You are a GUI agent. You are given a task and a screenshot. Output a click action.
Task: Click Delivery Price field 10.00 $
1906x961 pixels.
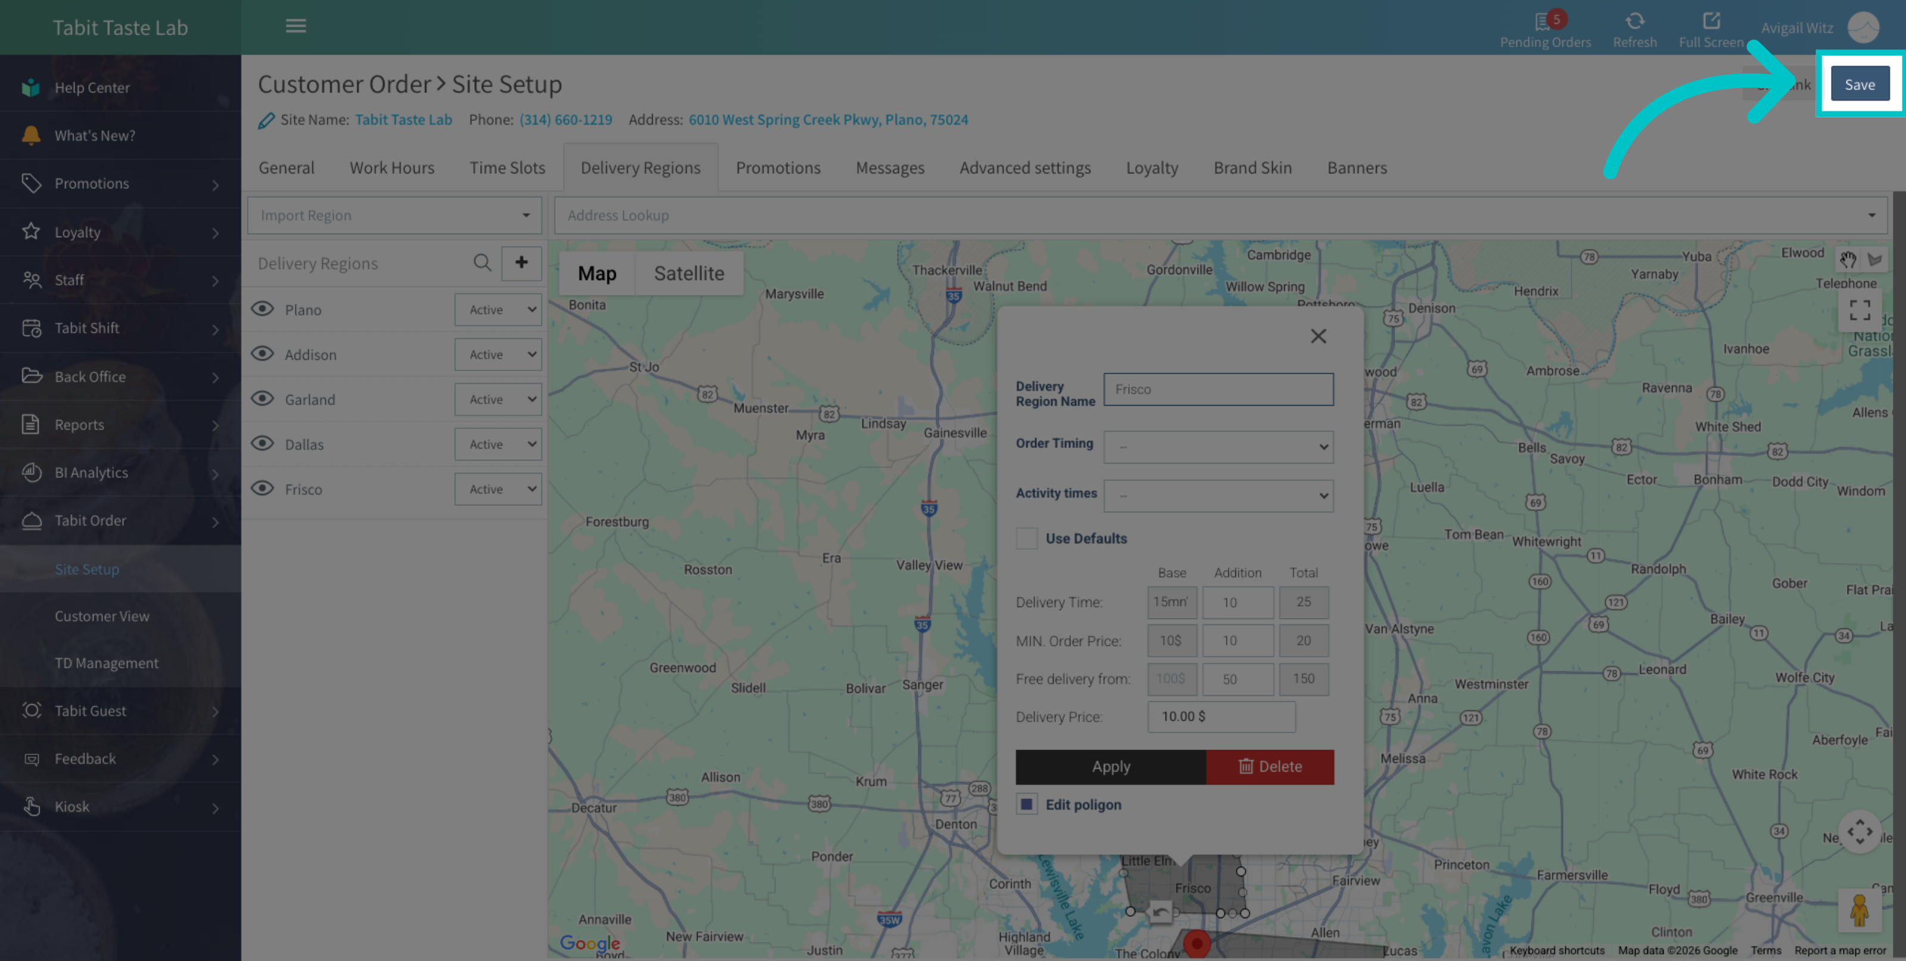pos(1221,717)
